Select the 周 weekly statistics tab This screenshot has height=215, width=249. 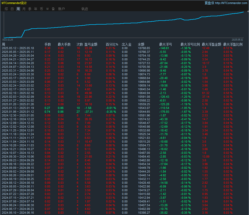point(18,9)
